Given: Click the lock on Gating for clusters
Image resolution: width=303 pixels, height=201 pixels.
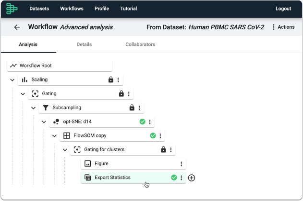Looking at the screenshot, I should 163,149.
